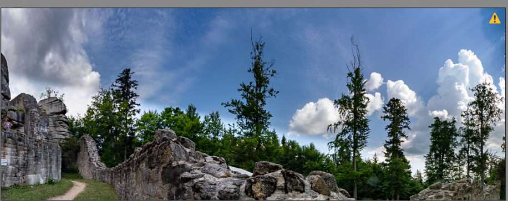Click the person standing on the ruin wall
This screenshot has width=508, height=201.
(x=7, y=124)
